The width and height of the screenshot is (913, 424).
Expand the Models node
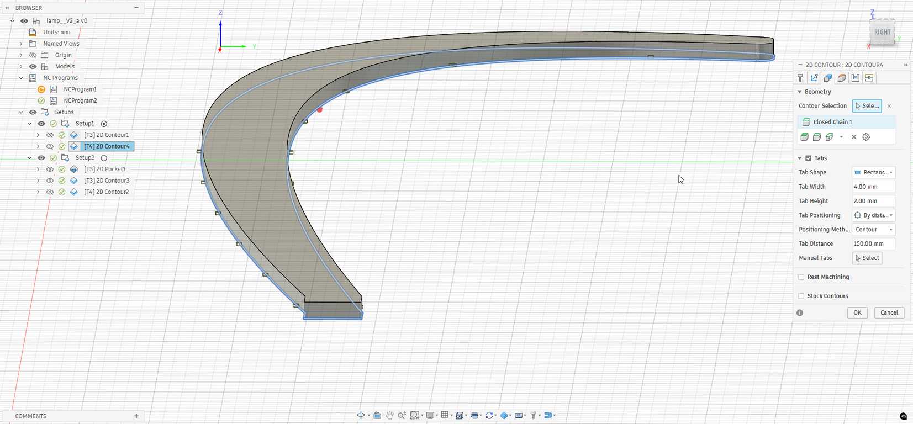coord(21,67)
